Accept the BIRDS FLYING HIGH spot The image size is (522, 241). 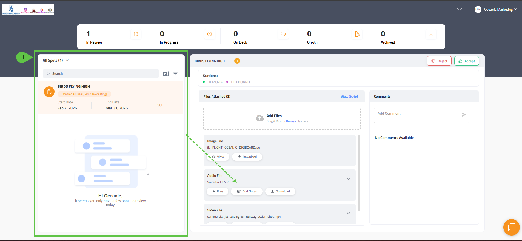tap(466, 61)
